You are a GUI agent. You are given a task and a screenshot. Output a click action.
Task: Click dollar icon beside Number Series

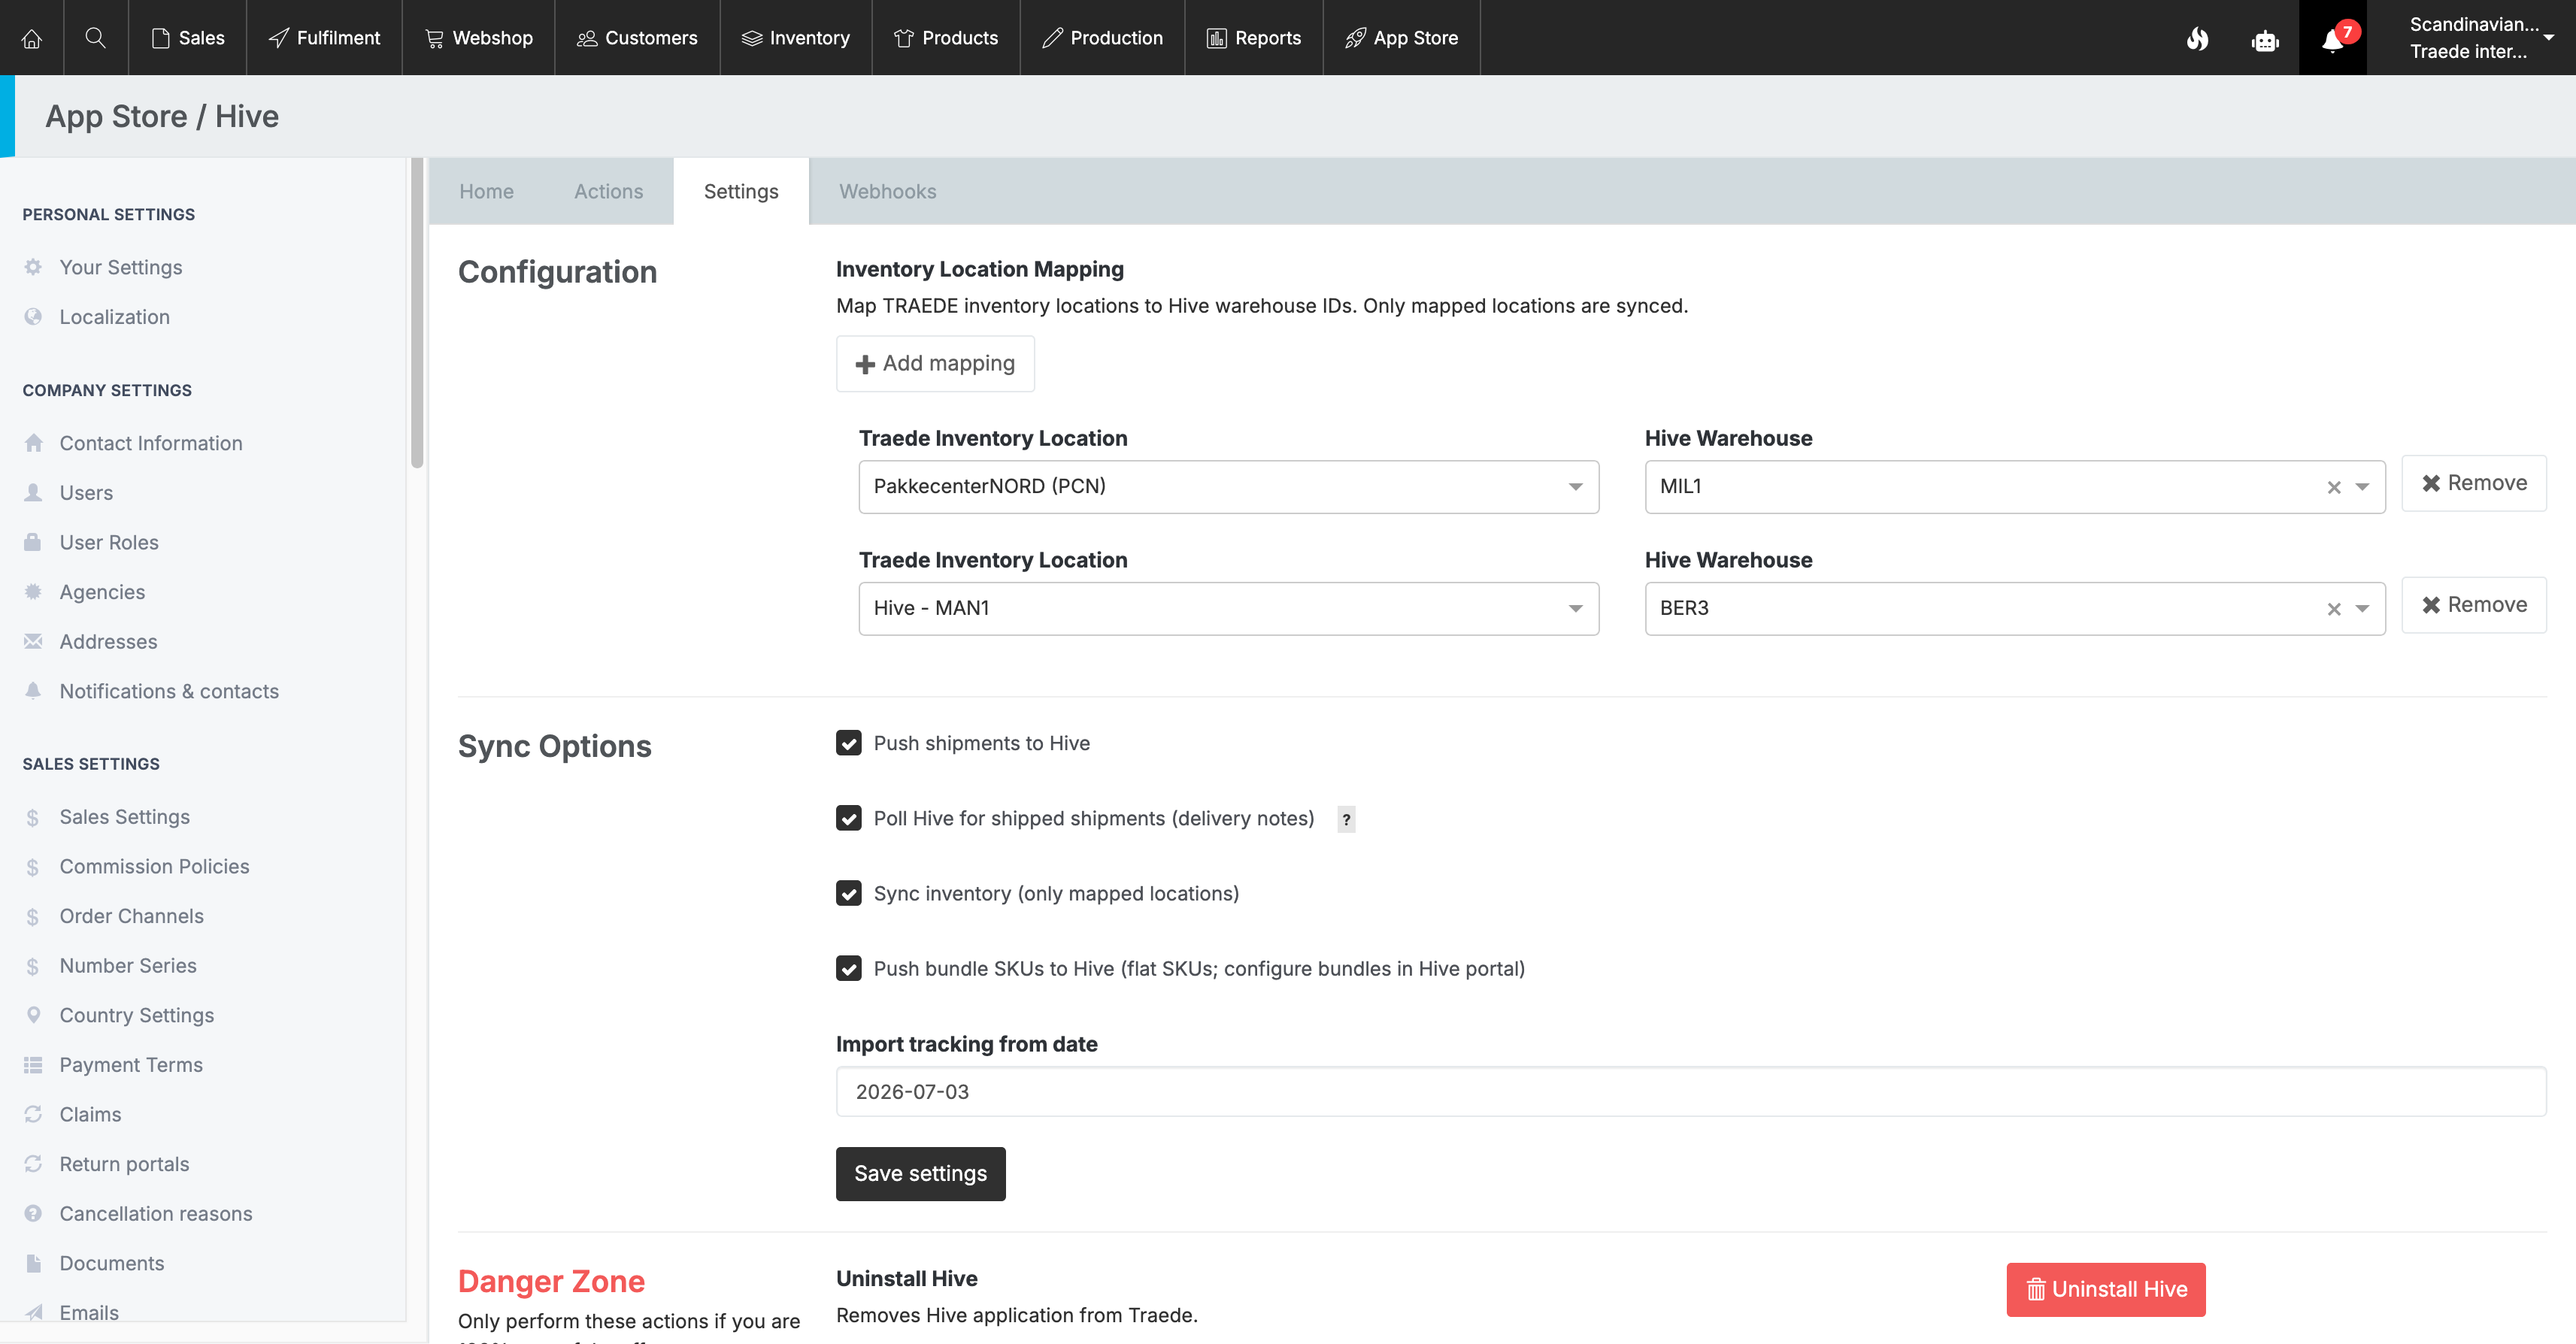point(33,966)
